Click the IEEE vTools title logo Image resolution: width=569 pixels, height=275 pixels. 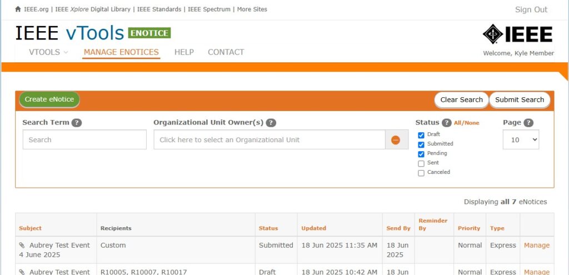[x=69, y=33]
